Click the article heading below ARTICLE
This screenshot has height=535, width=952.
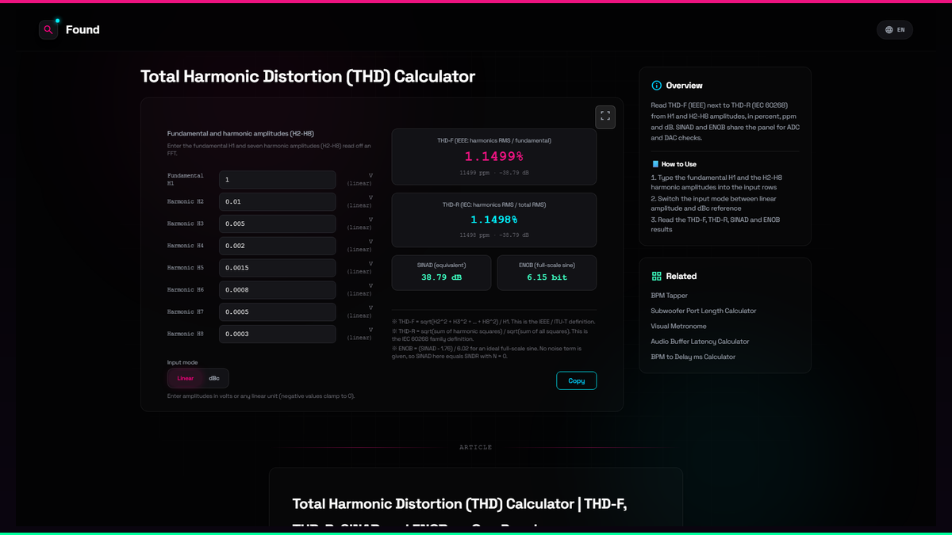coord(460,514)
